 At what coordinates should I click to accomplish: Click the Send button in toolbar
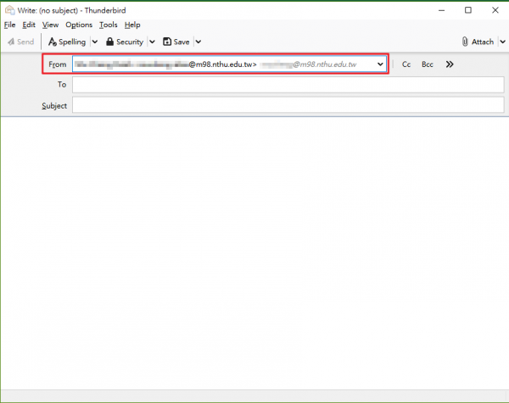pyautogui.click(x=20, y=42)
